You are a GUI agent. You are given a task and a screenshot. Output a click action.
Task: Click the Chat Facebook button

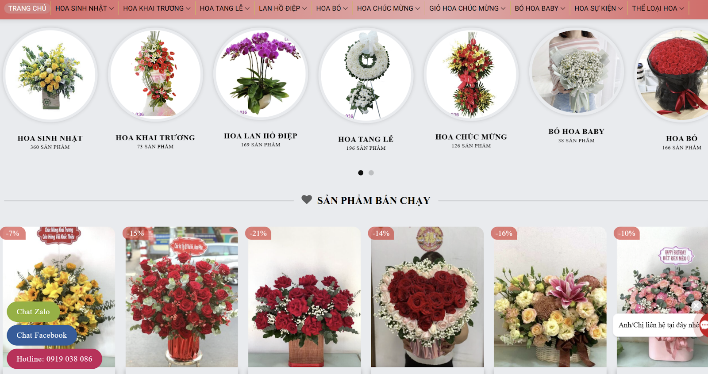pyautogui.click(x=42, y=335)
